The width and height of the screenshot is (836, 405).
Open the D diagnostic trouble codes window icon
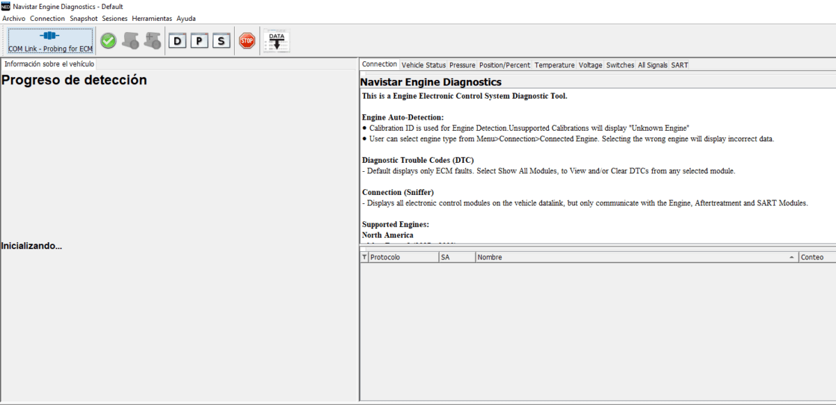tap(177, 40)
